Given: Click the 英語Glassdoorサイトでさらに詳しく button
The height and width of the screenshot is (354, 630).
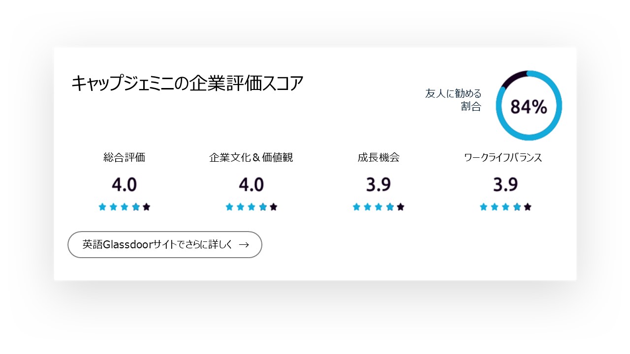Looking at the screenshot, I should tap(165, 244).
